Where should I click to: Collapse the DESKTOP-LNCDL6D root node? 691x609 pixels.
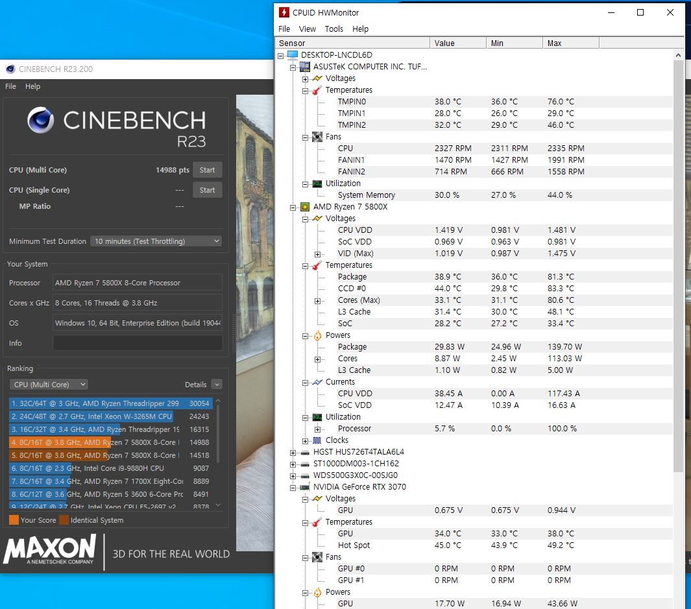(x=281, y=56)
